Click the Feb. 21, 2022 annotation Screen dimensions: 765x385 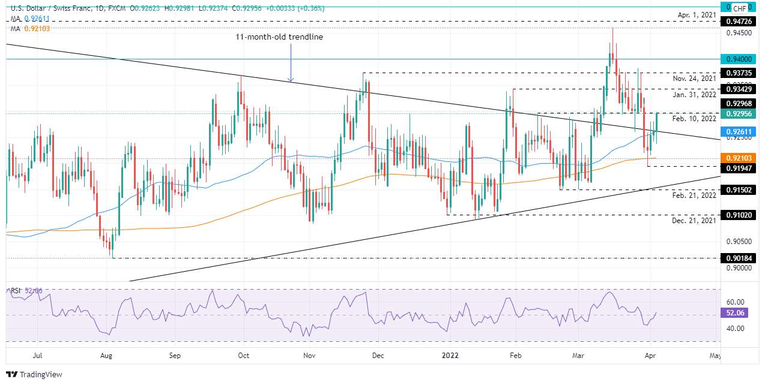pos(694,195)
